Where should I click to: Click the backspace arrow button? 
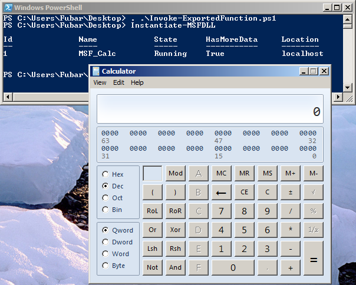click(x=222, y=192)
